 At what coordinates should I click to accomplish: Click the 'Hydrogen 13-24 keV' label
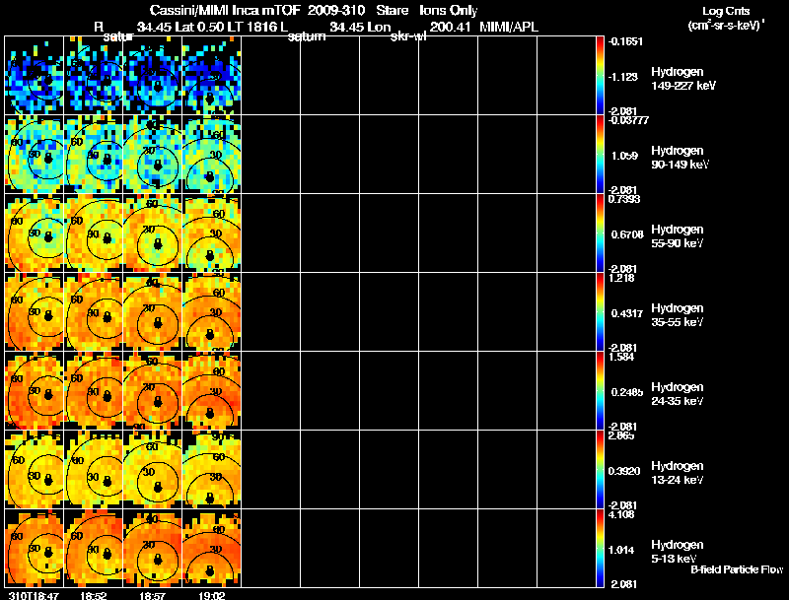pyautogui.click(x=678, y=473)
